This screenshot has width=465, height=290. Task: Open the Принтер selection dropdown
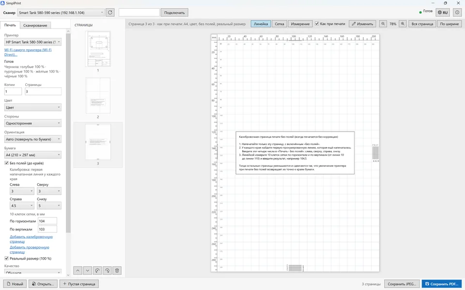[x=32, y=42]
